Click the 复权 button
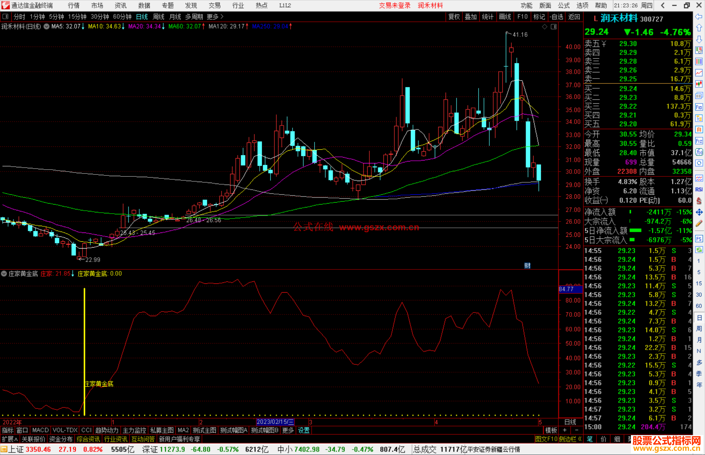This screenshot has width=705, height=455. (x=454, y=17)
